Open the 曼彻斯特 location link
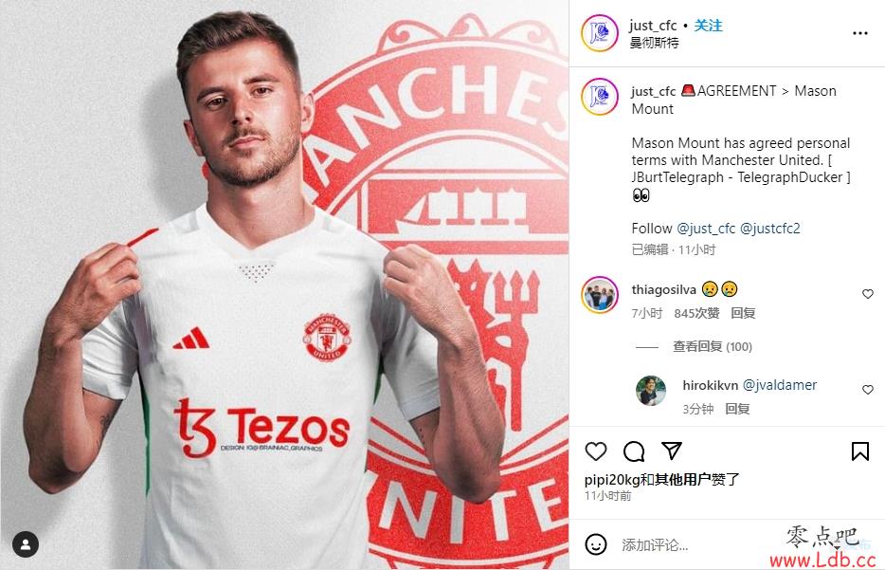The height and width of the screenshot is (570, 885). (x=654, y=43)
